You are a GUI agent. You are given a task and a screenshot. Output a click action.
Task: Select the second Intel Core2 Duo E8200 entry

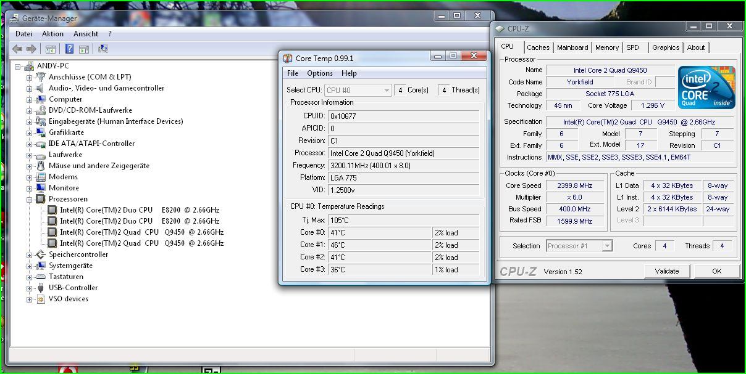(140, 221)
